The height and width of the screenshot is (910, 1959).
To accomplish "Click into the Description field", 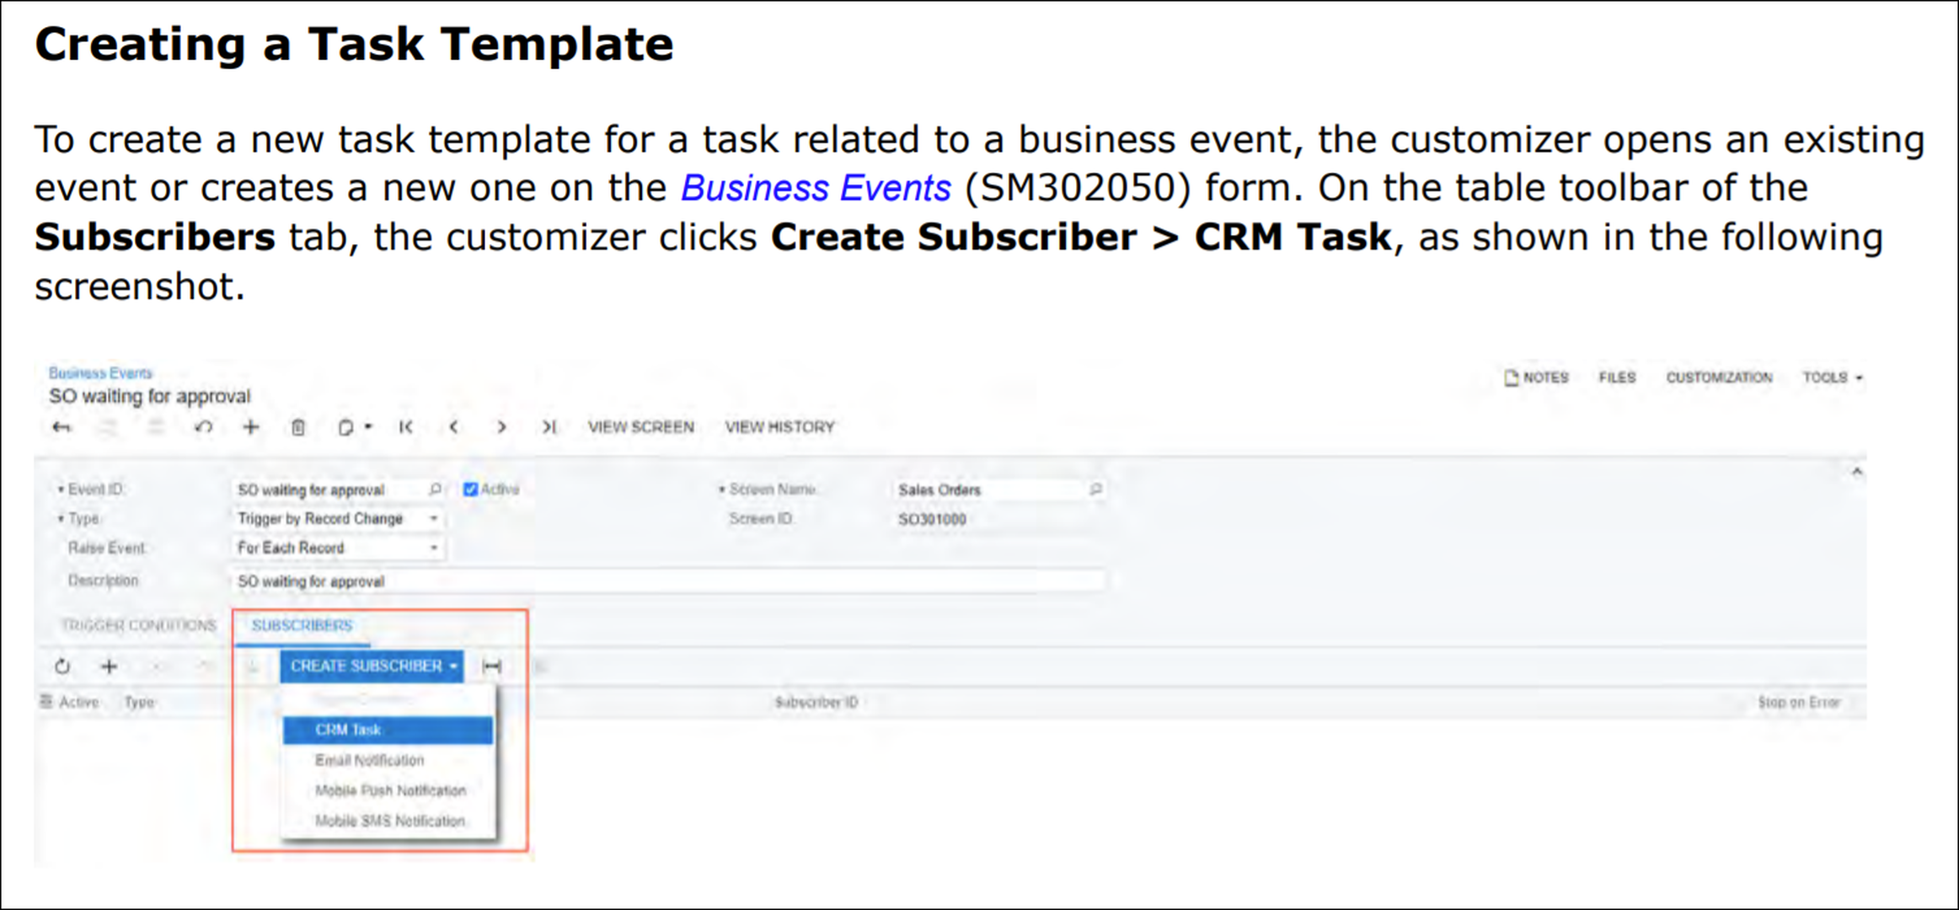I will click(x=666, y=581).
